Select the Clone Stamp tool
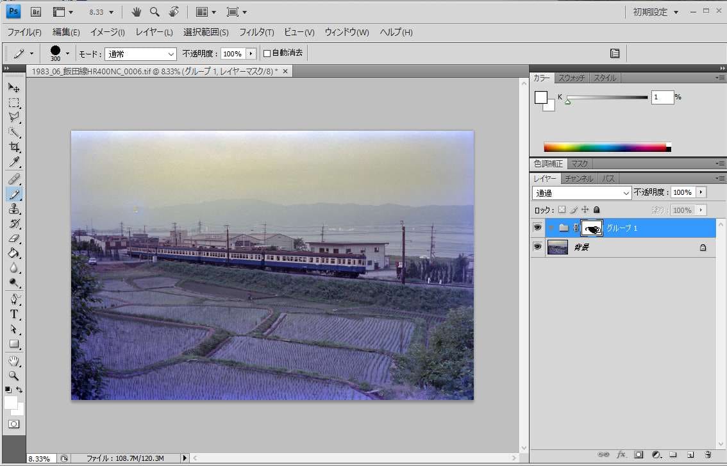 pyautogui.click(x=13, y=209)
